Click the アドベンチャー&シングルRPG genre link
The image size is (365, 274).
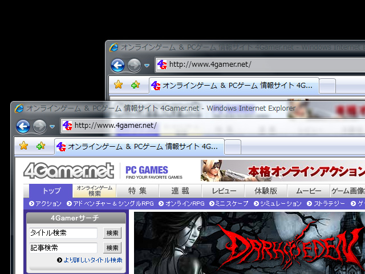pyautogui.click(x=113, y=204)
